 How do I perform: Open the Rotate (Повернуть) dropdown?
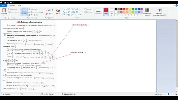tap(34, 15)
